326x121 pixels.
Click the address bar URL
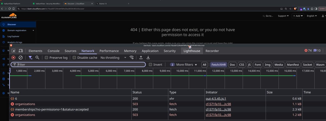(53, 9)
